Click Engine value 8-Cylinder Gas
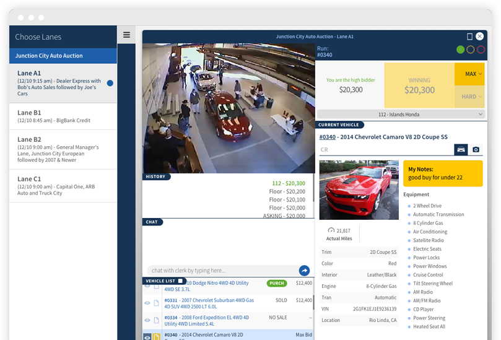The width and height of the screenshot is (501, 340). pos(381,286)
